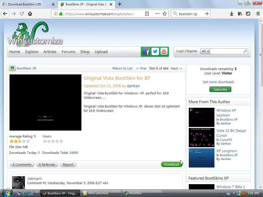Open the browser home page
The height and width of the screenshot is (197, 263).
tap(30, 14)
